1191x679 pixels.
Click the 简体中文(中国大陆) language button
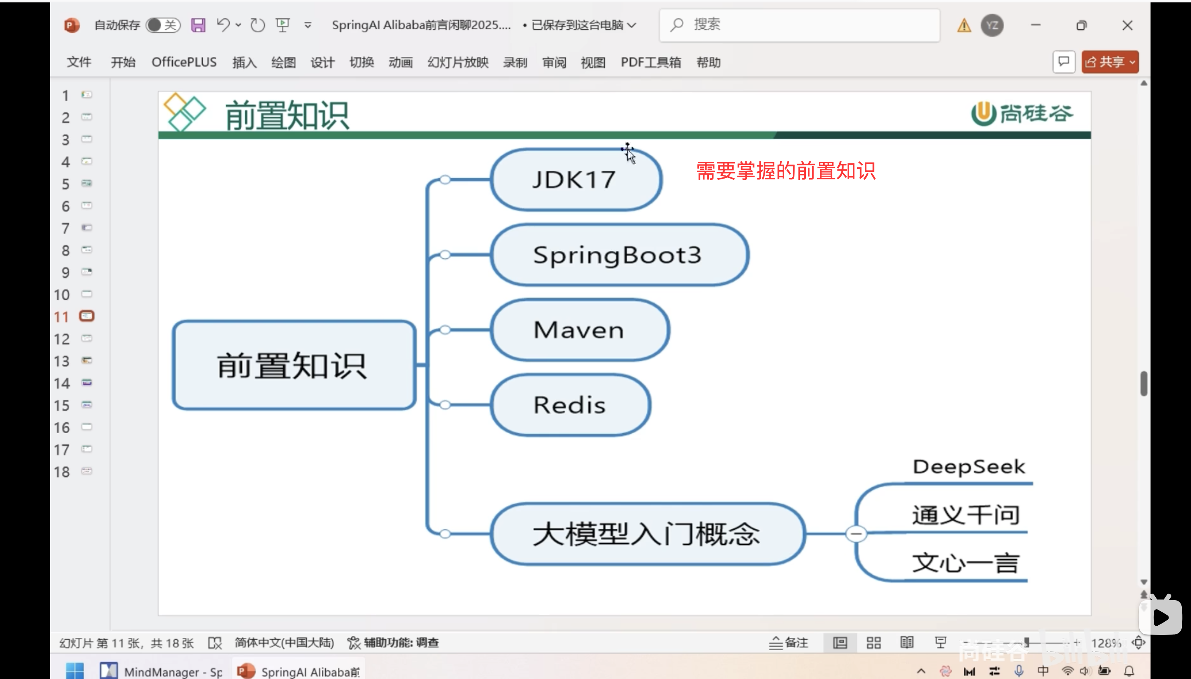click(x=285, y=642)
